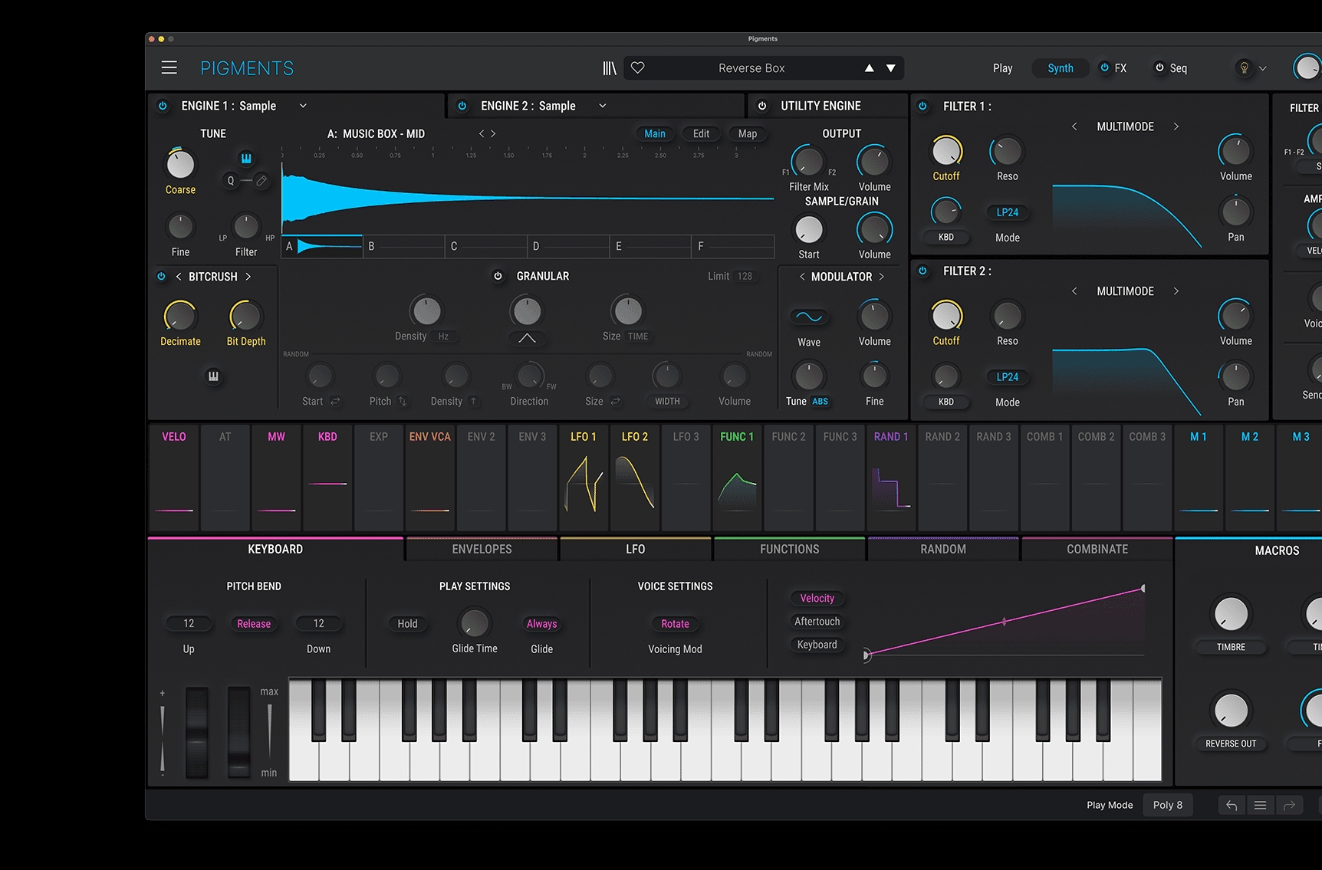Click the Hold button in Play Settings

(407, 624)
